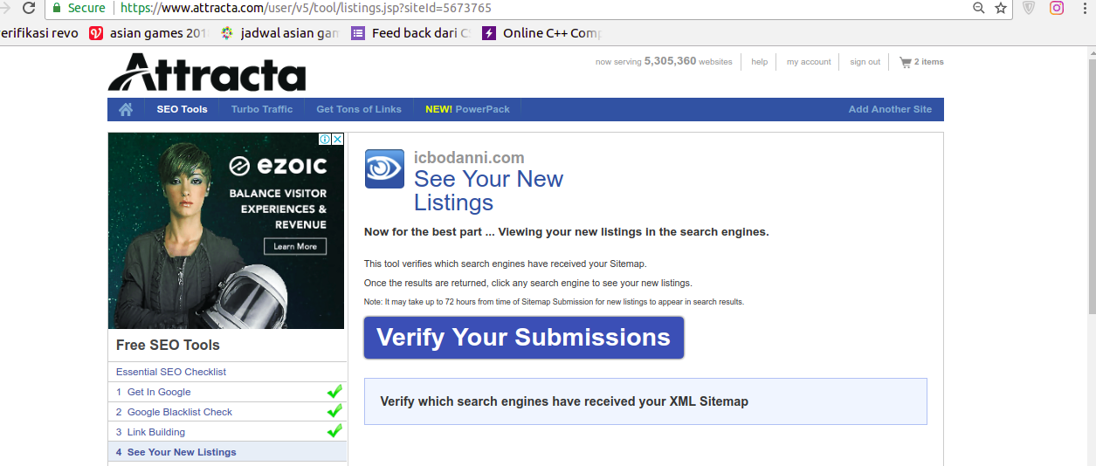The image size is (1096, 466).
Task: Open the Instagram extension icon
Action: pos(1057,8)
